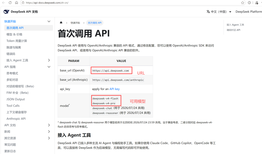The height and width of the screenshot is (154, 262).
Task: Open 对话前缀续写（Beta） guide
Action: point(20,86)
